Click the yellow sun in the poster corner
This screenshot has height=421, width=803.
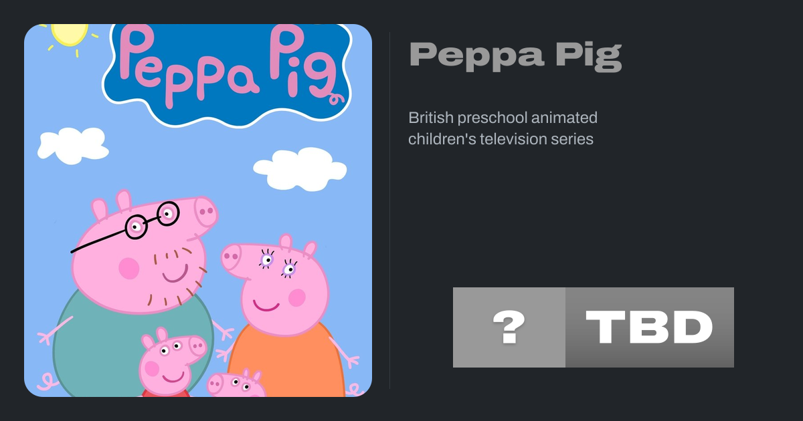[69, 35]
